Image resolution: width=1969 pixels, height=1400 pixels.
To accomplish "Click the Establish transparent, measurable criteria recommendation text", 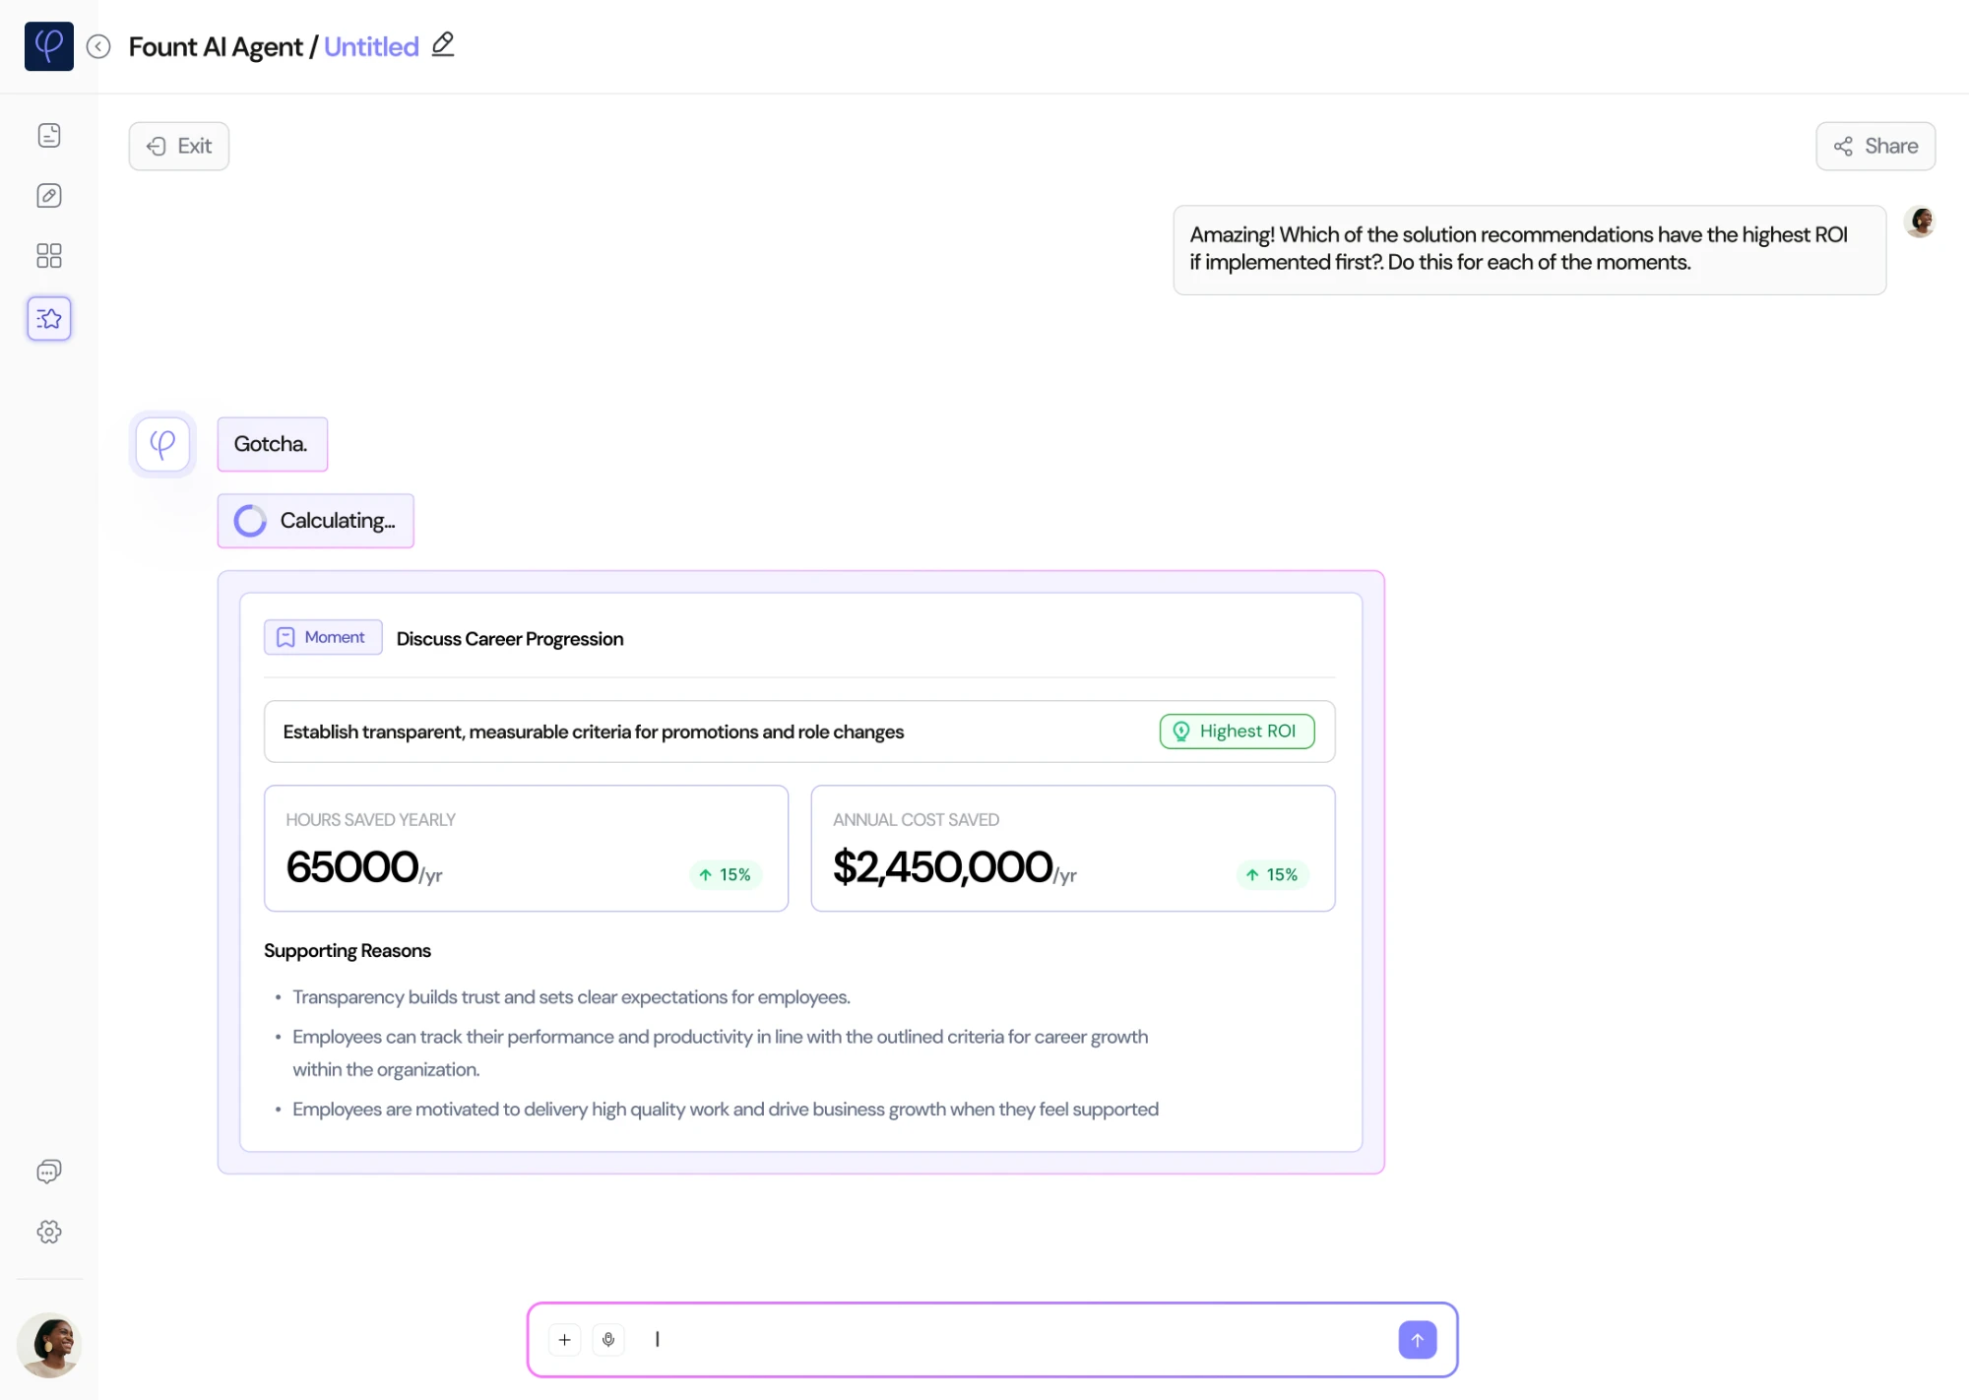I will 594,732.
